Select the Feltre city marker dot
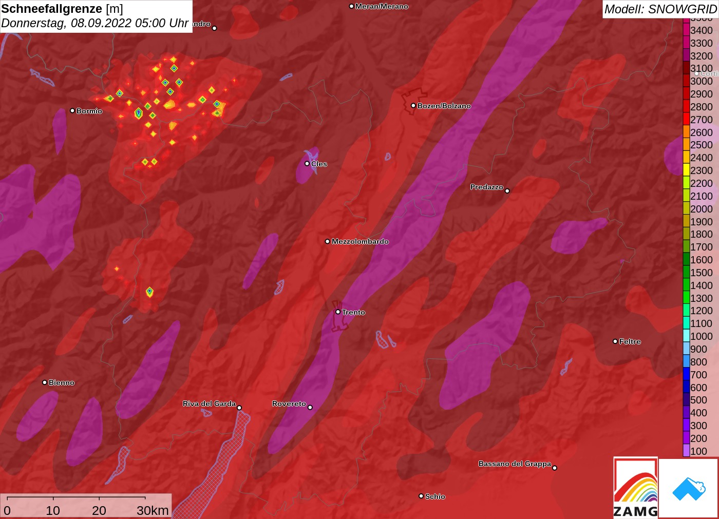The height and width of the screenshot is (519, 719). coord(615,341)
